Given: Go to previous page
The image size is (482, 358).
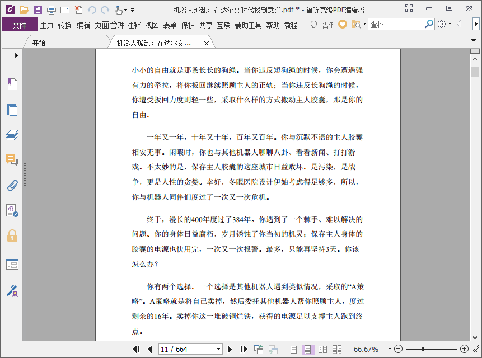Looking at the screenshot, I should pyautogui.click(x=149, y=349).
